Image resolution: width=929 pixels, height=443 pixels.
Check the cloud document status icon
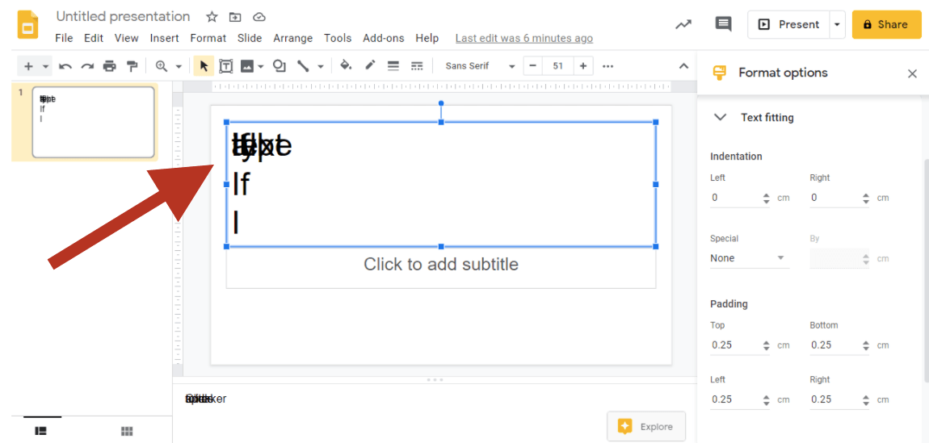pyautogui.click(x=259, y=17)
